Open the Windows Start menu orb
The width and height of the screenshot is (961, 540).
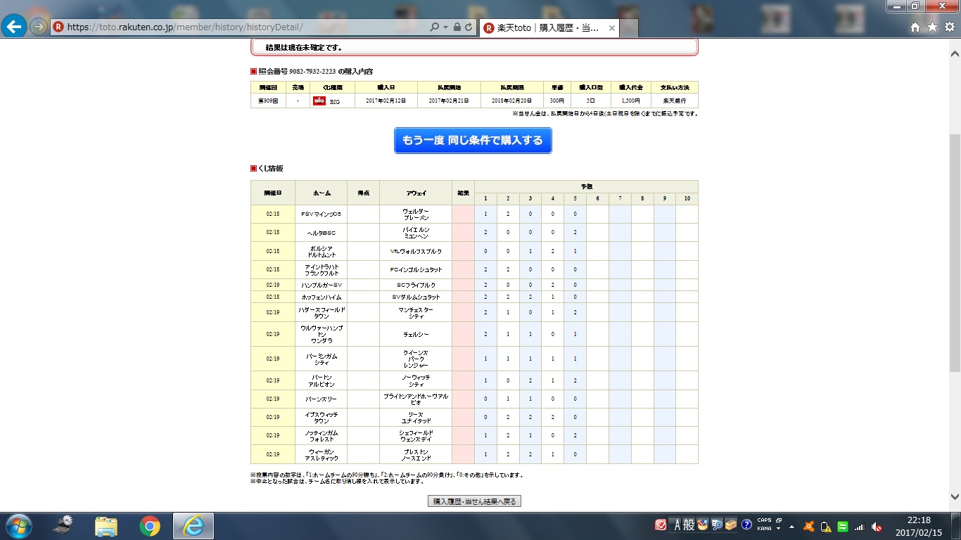tap(18, 526)
